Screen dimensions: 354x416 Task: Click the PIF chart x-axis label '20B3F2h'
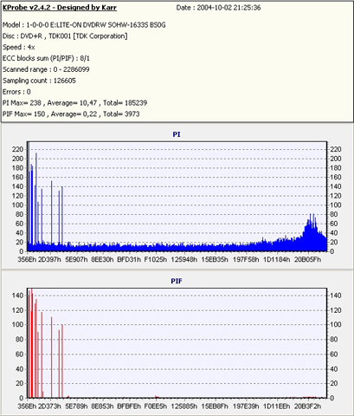coord(307,406)
